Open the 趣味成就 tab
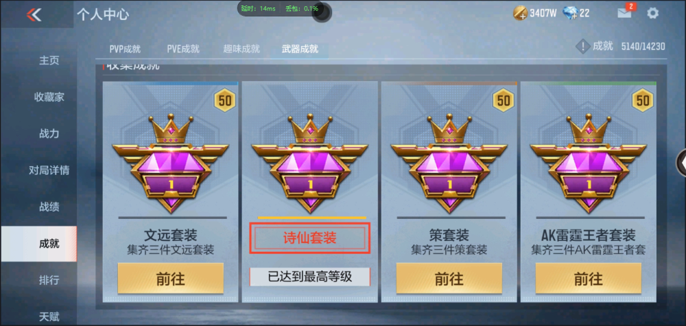The image size is (686, 326). point(241,49)
